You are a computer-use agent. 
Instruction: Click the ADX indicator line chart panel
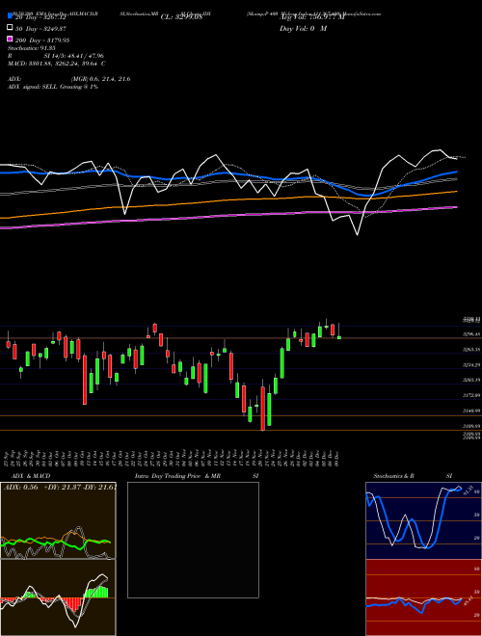(58, 520)
